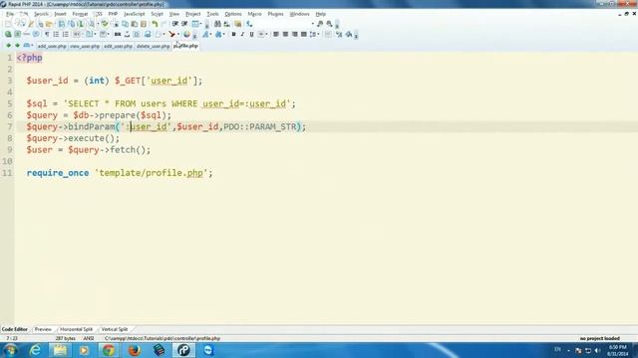Open Options menu
Screen dimensions: 638x358
(233, 14)
